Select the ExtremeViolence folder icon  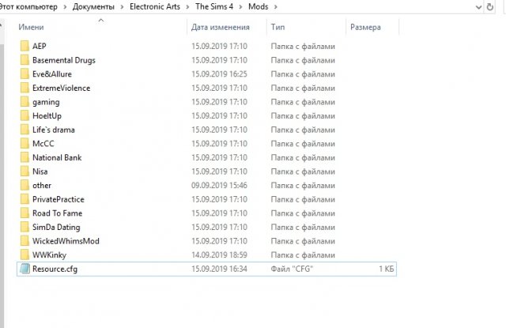[x=25, y=88]
